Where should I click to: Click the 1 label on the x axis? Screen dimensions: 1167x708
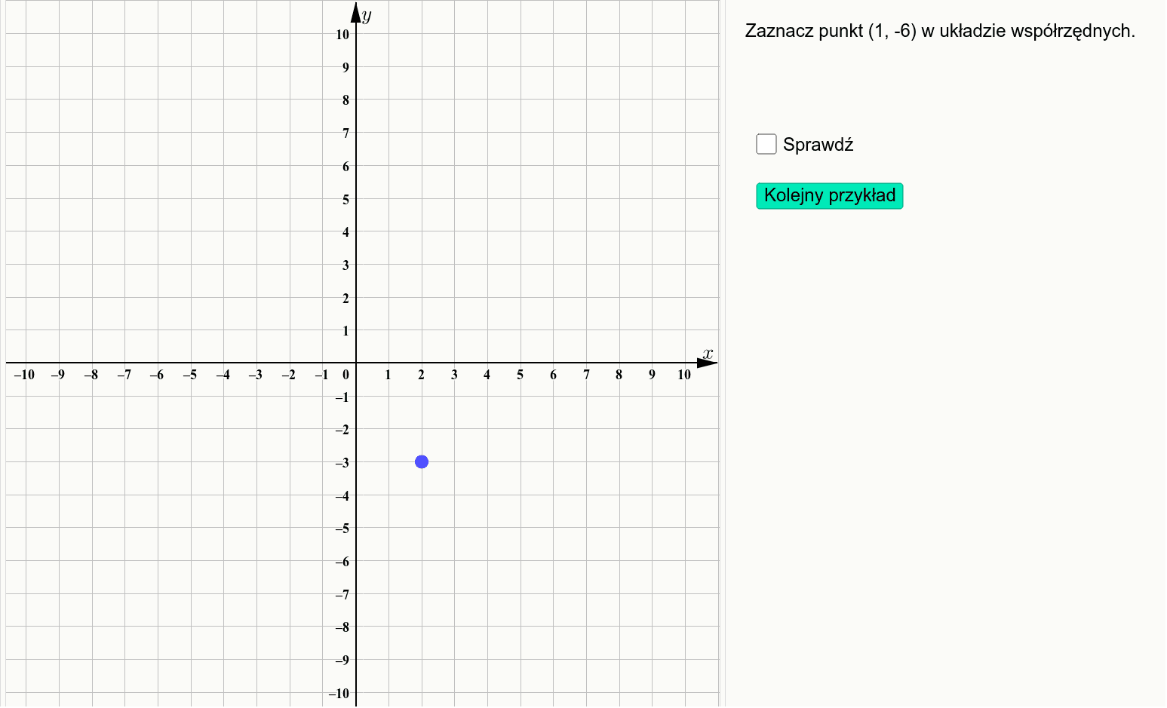(388, 375)
